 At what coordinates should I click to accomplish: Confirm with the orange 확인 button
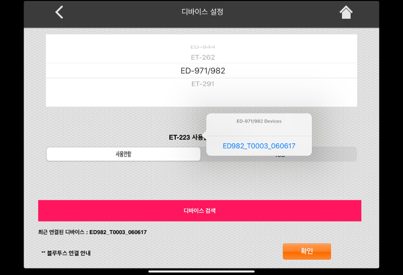307,251
